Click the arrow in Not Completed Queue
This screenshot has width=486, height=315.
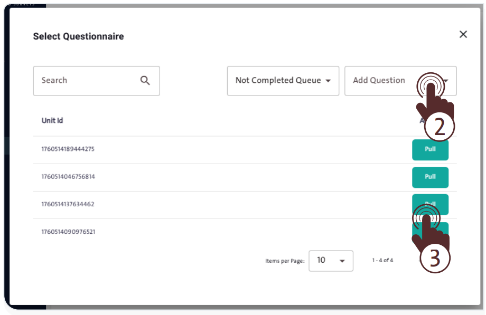point(328,81)
